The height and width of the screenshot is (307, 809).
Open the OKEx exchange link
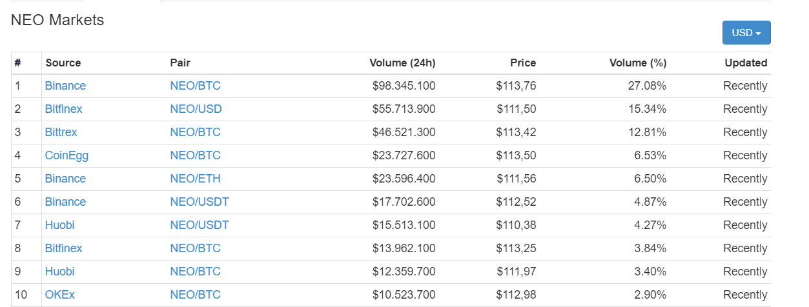59,295
